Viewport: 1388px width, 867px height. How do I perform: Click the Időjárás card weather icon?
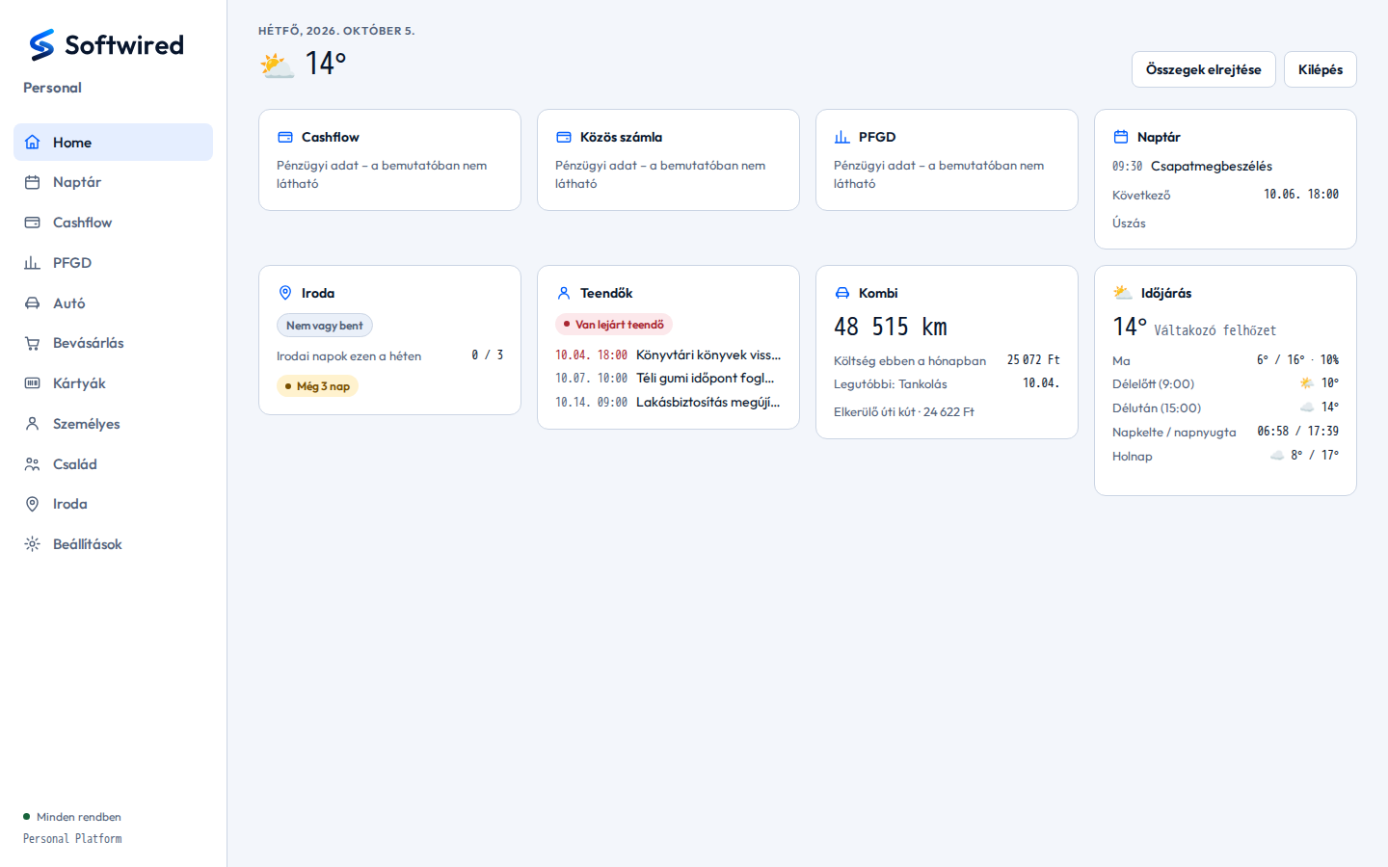pos(1123,293)
